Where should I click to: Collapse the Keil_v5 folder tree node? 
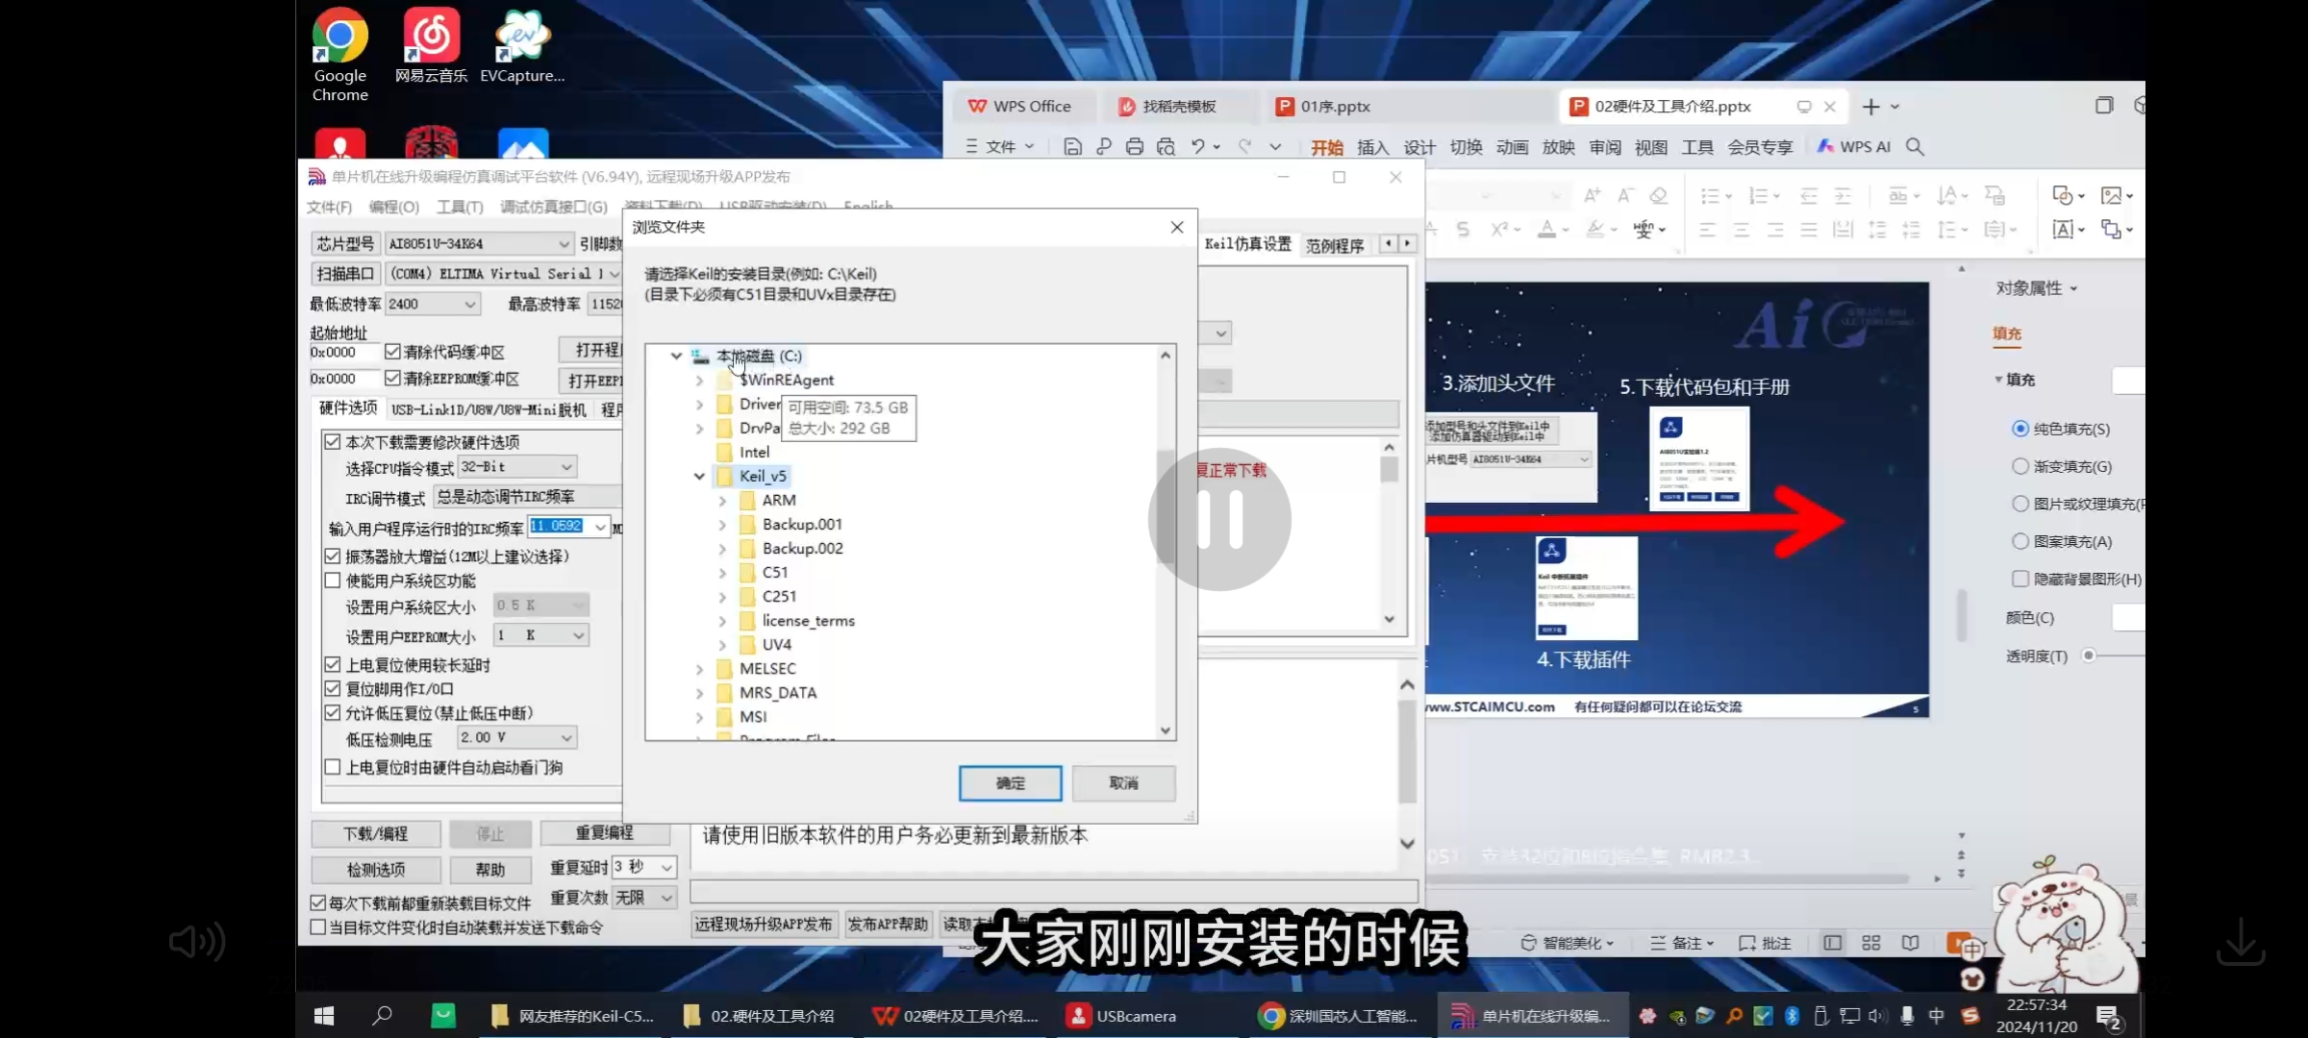[x=699, y=477]
